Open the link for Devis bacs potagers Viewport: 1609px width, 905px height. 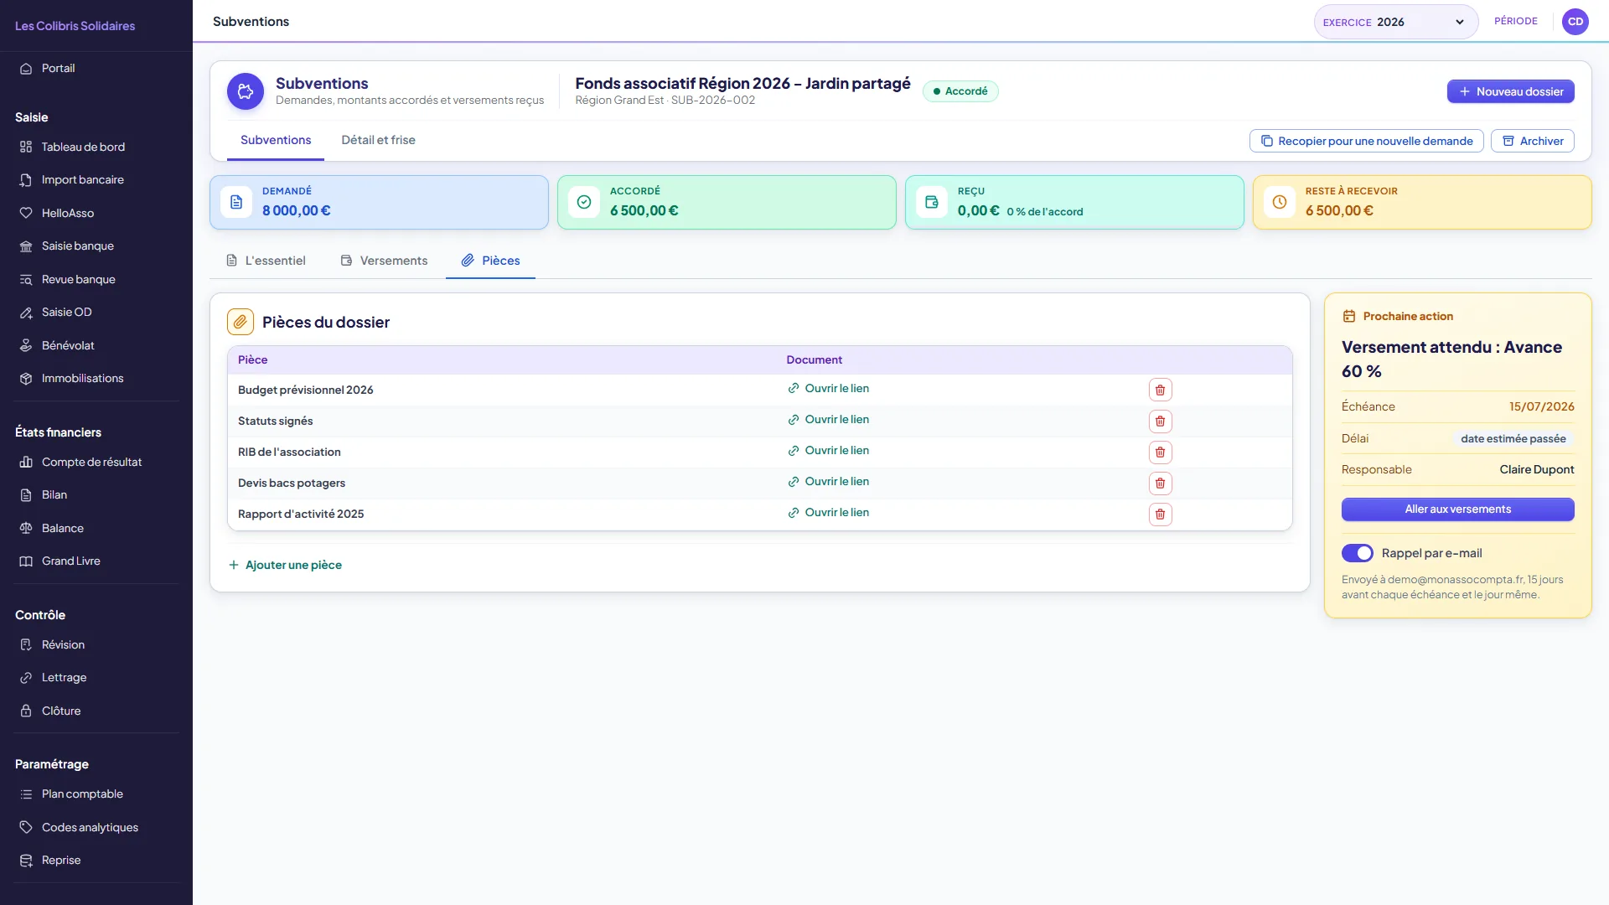[828, 482]
